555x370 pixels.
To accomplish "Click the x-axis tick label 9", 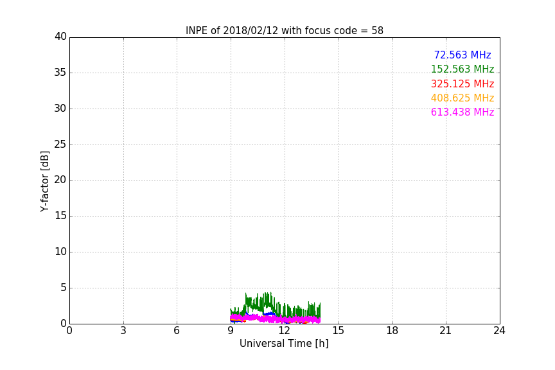I will coord(231,331).
